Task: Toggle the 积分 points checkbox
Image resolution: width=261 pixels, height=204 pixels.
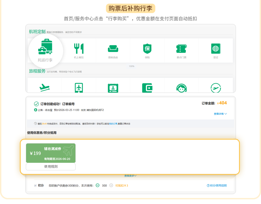Action: point(35,185)
